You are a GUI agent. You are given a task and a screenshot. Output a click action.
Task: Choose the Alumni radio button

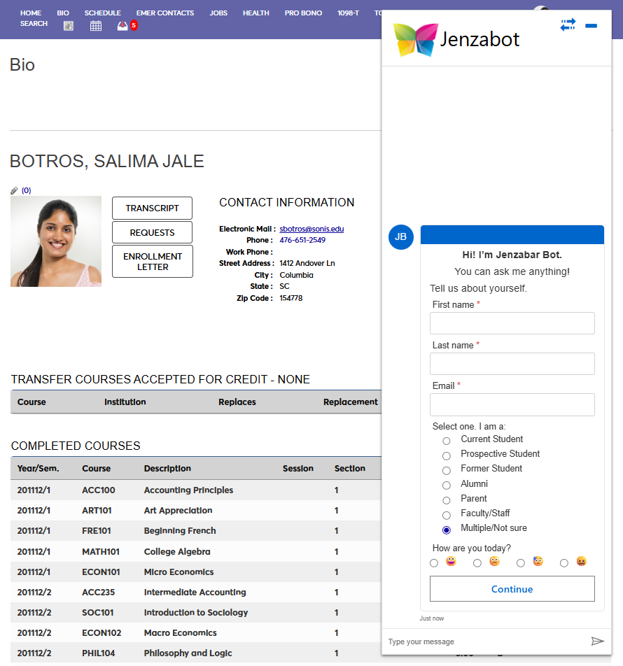pyautogui.click(x=447, y=486)
